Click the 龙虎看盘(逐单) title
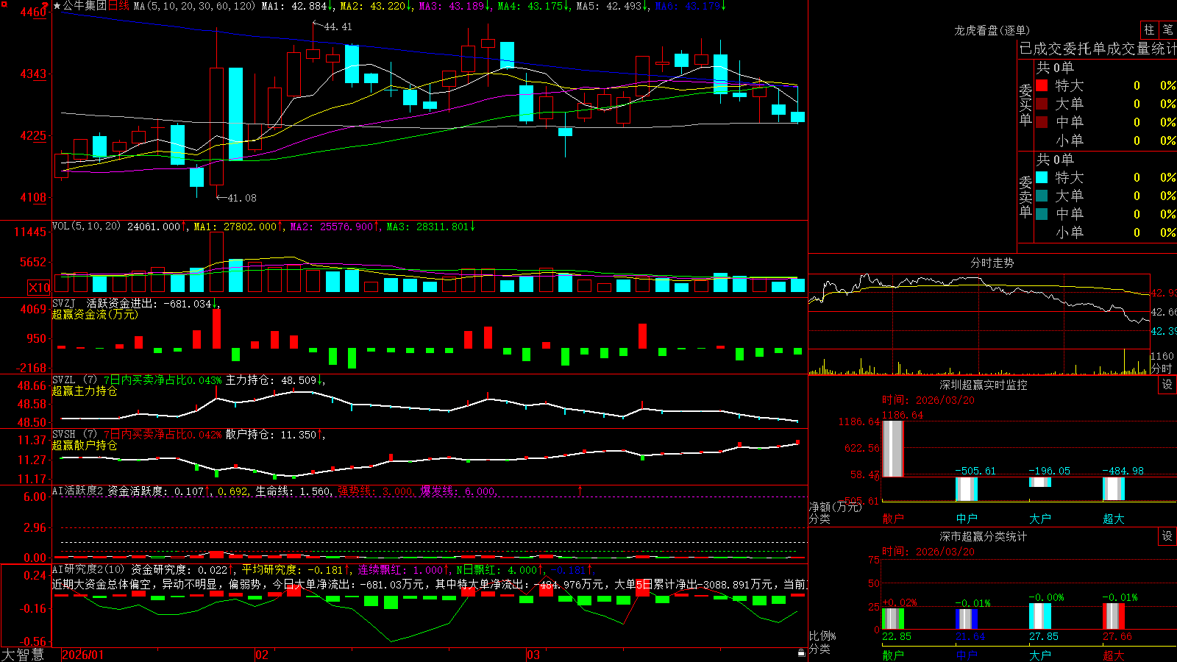The image size is (1177, 662). coord(992,30)
